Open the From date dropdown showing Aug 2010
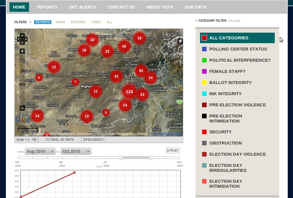The width and height of the screenshot is (293, 198). pos(40,151)
